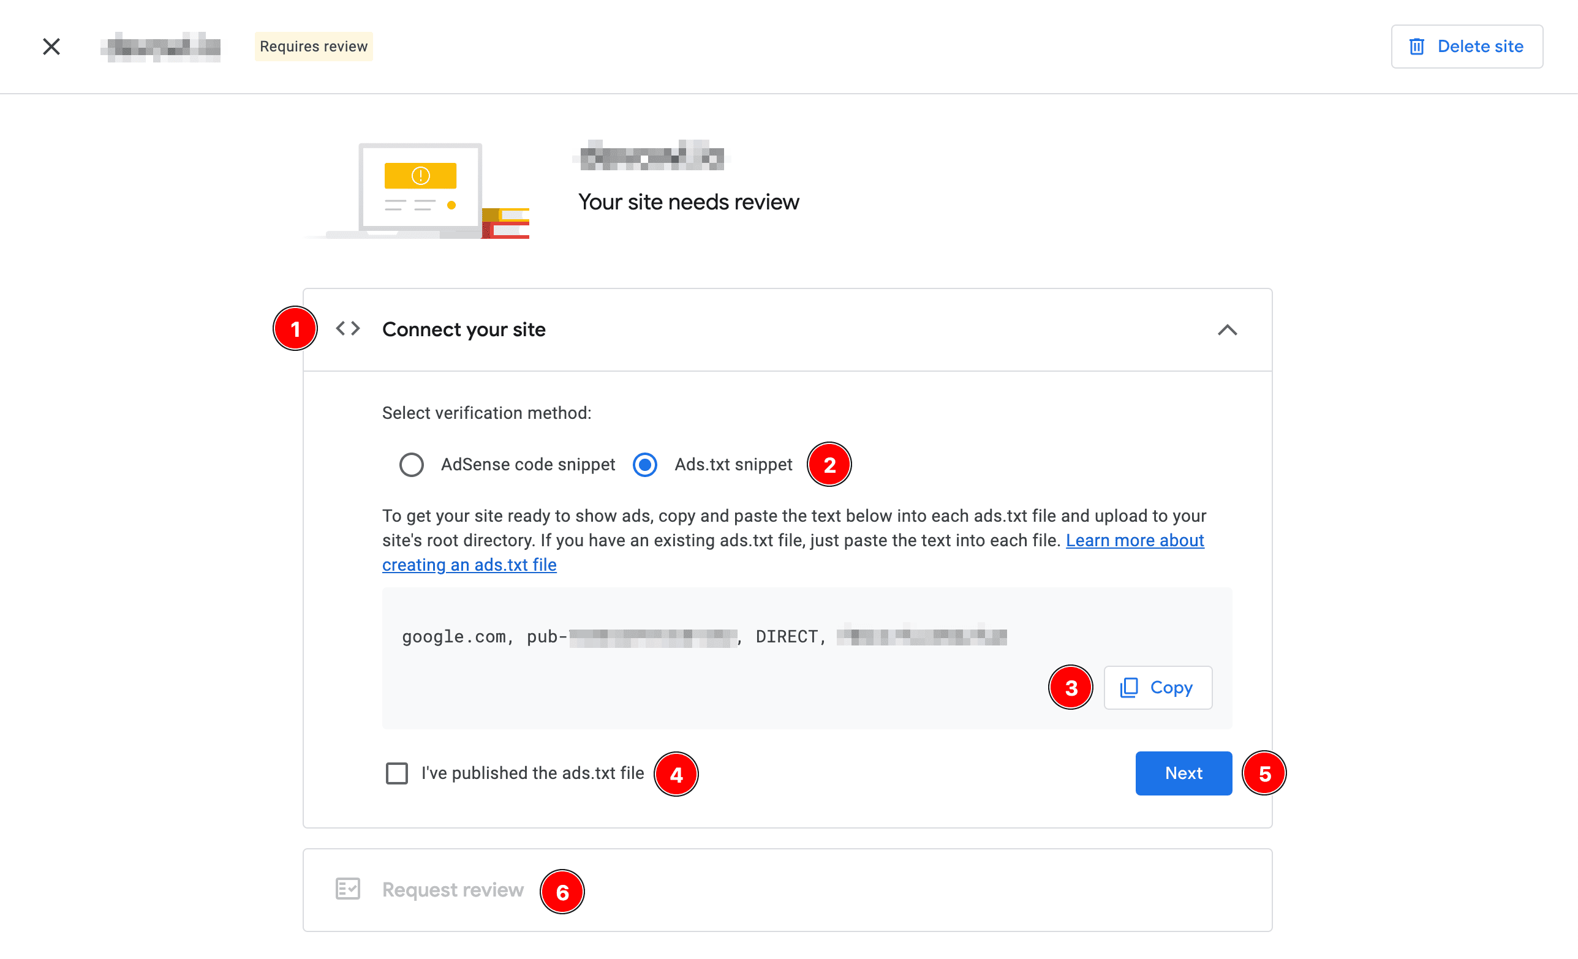This screenshot has width=1578, height=959.
Task: Collapse the Connect your site section
Action: click(x=1227, y=329)
